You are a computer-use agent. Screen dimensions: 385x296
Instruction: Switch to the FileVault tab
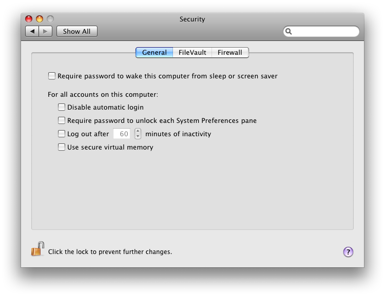click(x=192, y=52)
